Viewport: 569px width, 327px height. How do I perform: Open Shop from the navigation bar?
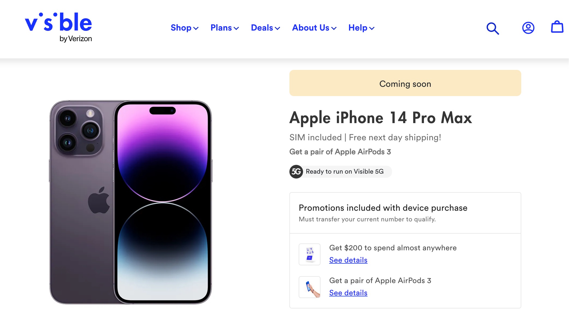pyautogui.click(x=181, y=28)
